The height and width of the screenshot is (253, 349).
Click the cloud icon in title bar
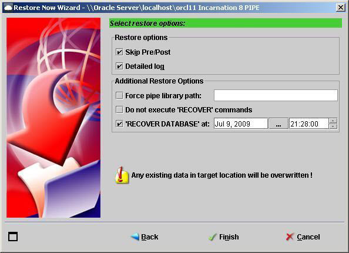8,8
